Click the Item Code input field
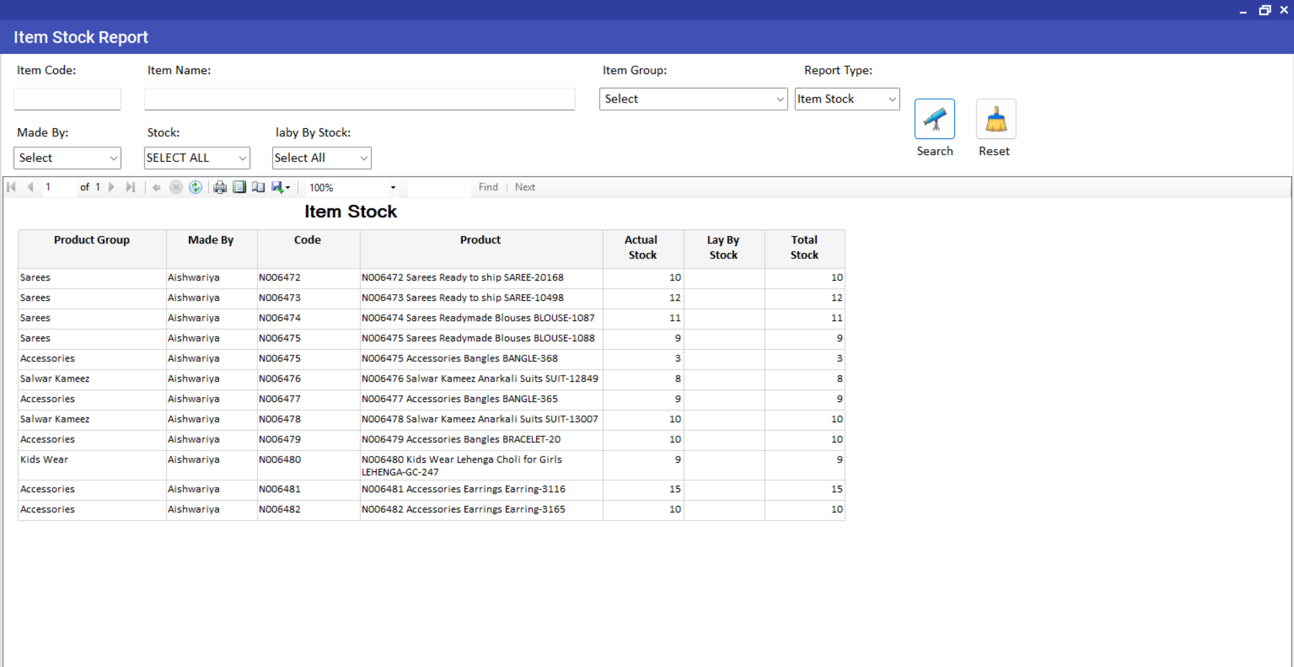 tap(67, 99)
